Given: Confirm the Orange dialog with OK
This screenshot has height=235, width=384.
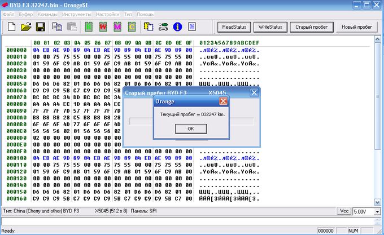Looking at the screenshot, I should point(191,128).
